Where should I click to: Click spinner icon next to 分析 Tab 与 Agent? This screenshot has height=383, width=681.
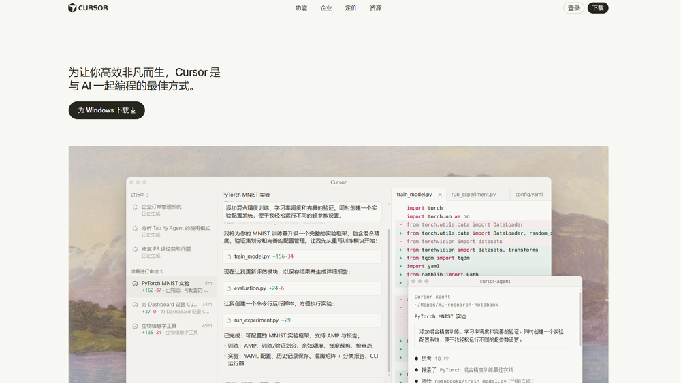[x=135, y=228]
